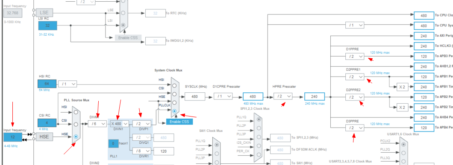Open the DIVP1 /2 dropdown
The height and width of the screenshot is (165, 453).
coord(142,124)
